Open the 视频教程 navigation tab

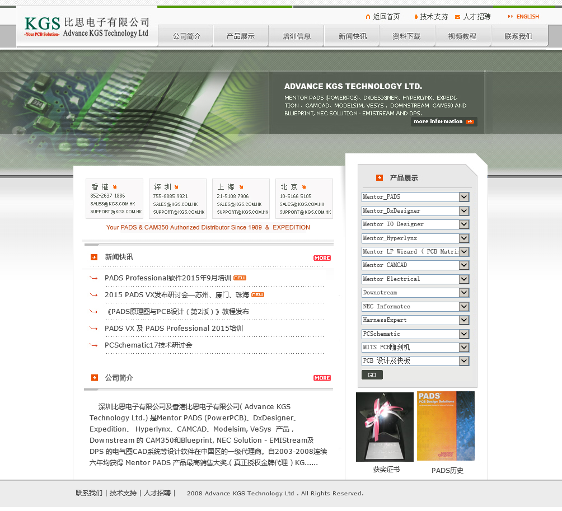coord(462,36)
